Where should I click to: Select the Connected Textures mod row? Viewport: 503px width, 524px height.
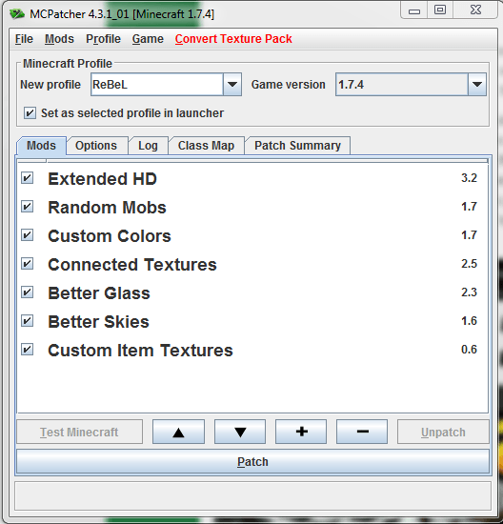pyautogui.click(x=252, y=264)
